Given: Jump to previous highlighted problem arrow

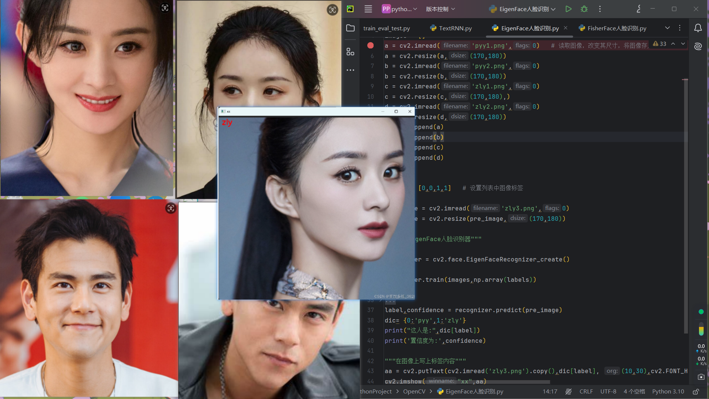Looking at the screenshot, I should click(673, 44).
